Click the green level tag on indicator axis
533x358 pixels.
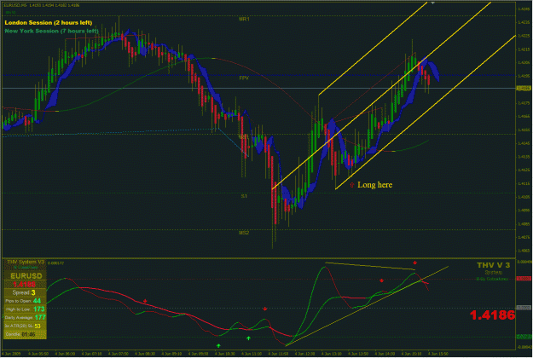[x=524, y=337]
